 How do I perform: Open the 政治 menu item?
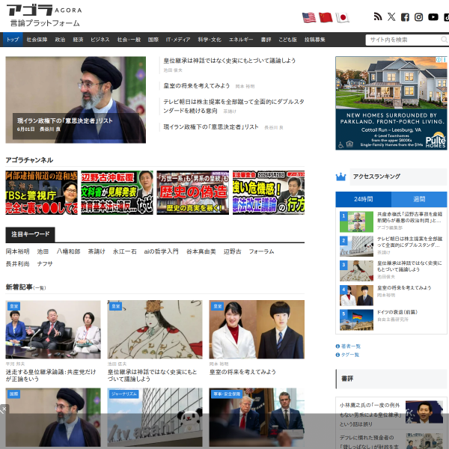coord(60,40)
